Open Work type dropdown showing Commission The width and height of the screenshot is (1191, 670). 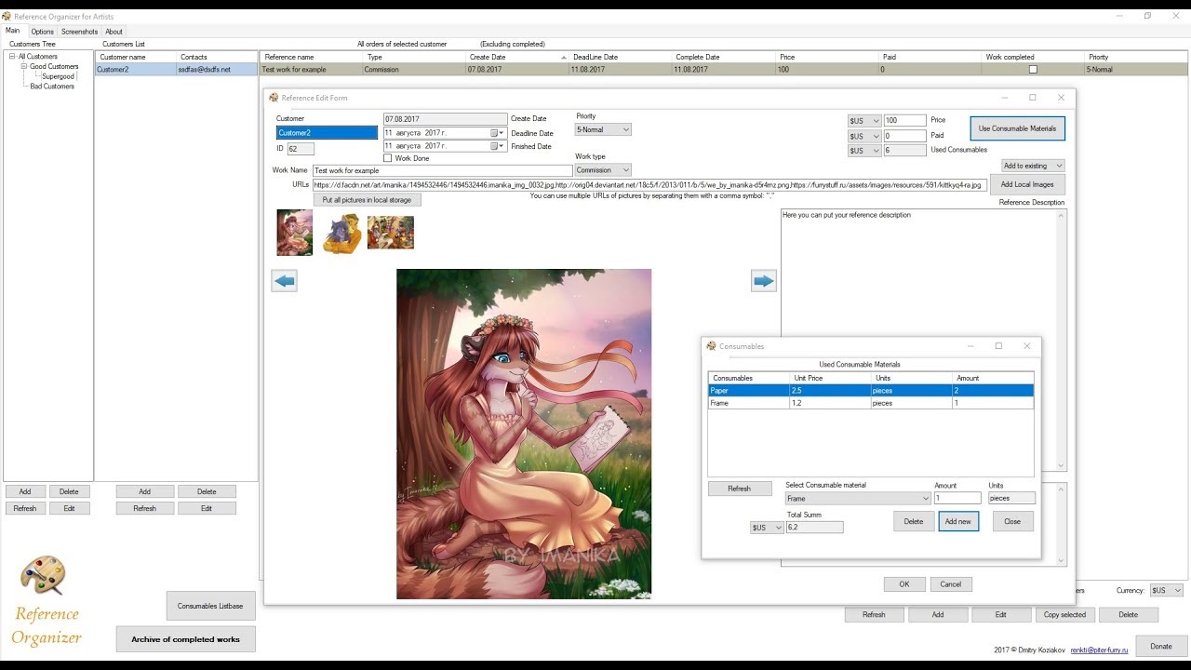pyautogui.click(x=603, y=170)
